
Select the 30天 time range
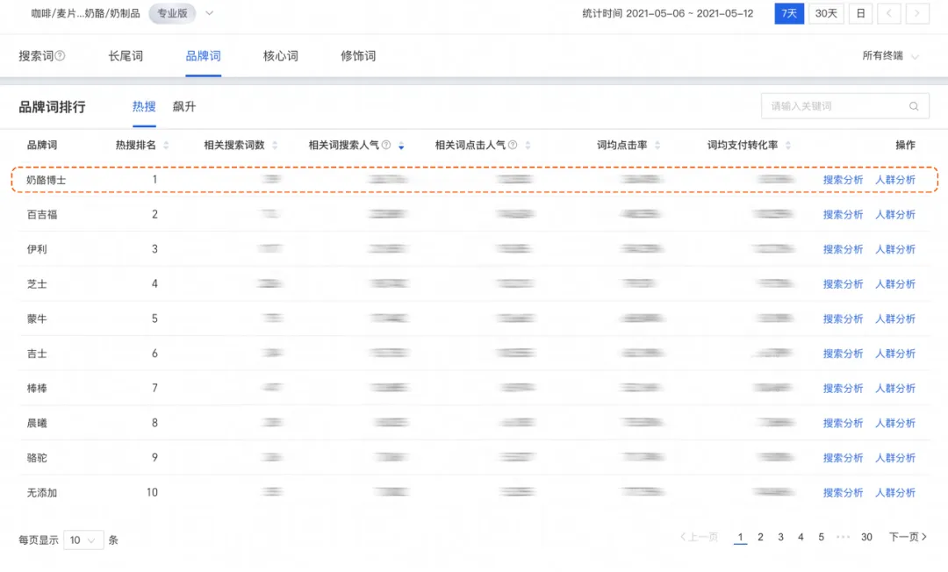click(826, 13)
